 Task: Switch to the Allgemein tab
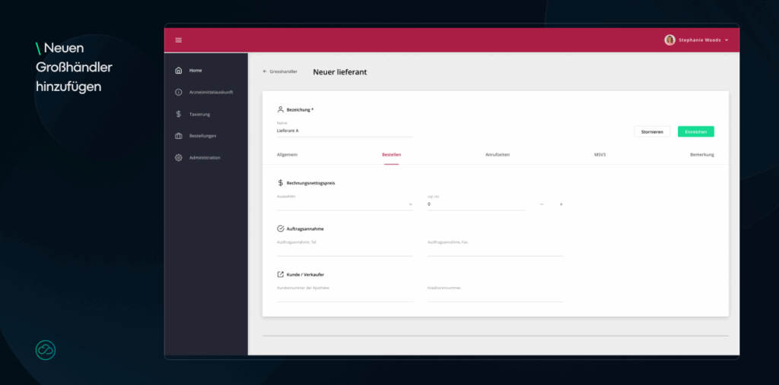287,155
